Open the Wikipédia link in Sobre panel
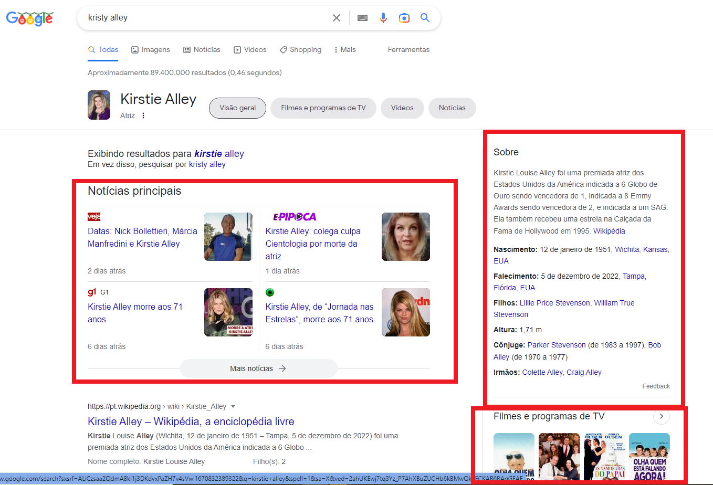713x485 pixels. pos(609,231)
